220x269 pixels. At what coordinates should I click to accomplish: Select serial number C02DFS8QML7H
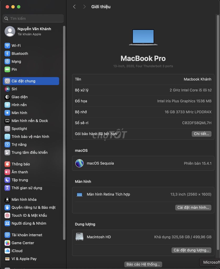coord(197,123)
